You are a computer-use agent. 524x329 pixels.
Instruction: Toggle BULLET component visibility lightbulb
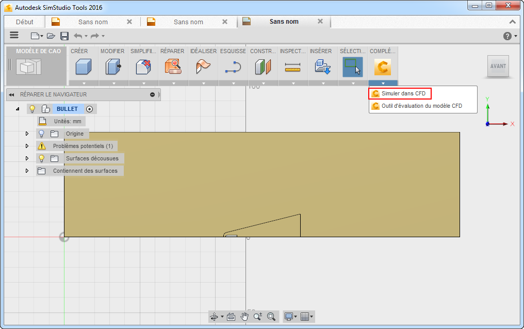[32, 109]
